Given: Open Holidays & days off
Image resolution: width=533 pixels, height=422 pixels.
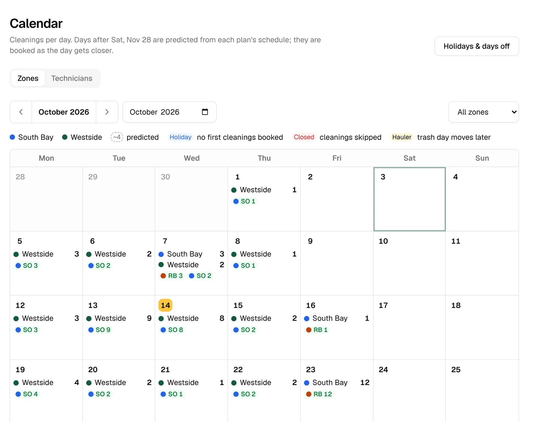Looking at the screenshot, I should (477, 46).
